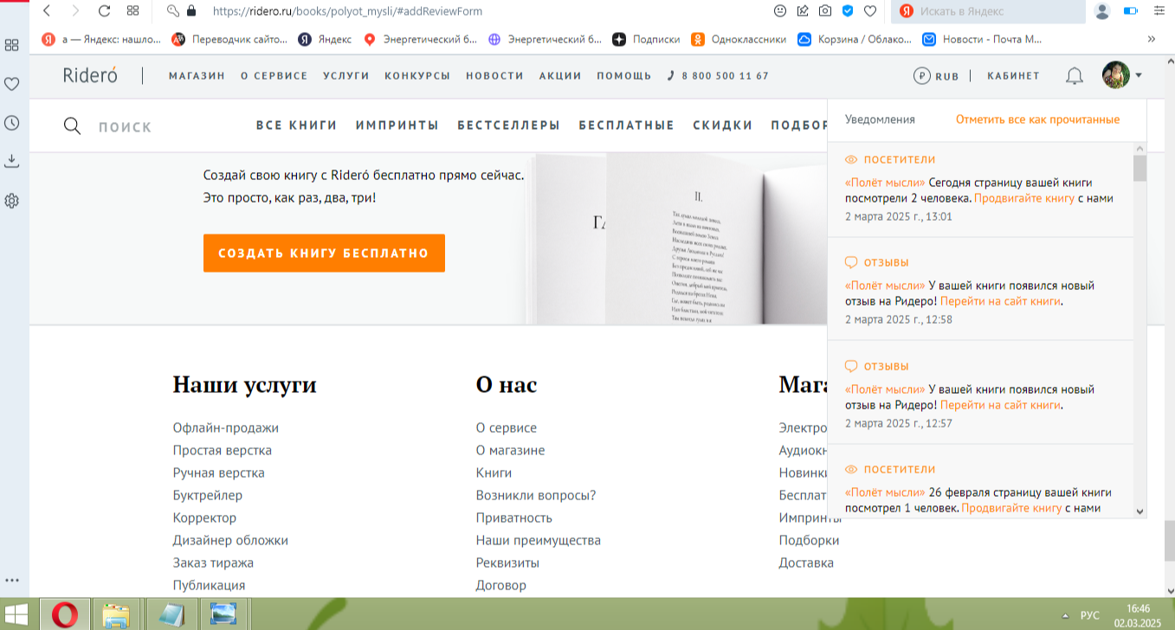Select the Импринты tab

click(x=397, y=125)
